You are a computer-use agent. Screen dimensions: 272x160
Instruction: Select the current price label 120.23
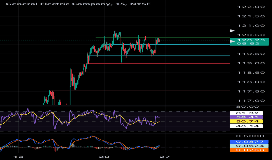coord(251,40)
